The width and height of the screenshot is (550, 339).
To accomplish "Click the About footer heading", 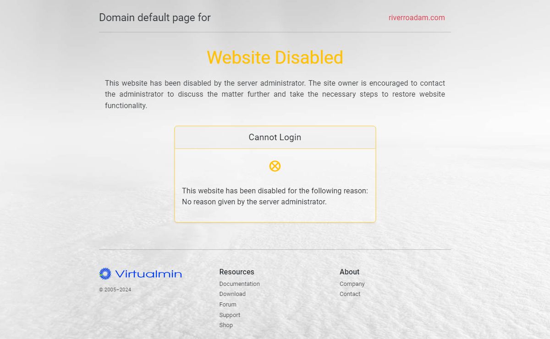I will click(x=349, y=272).
